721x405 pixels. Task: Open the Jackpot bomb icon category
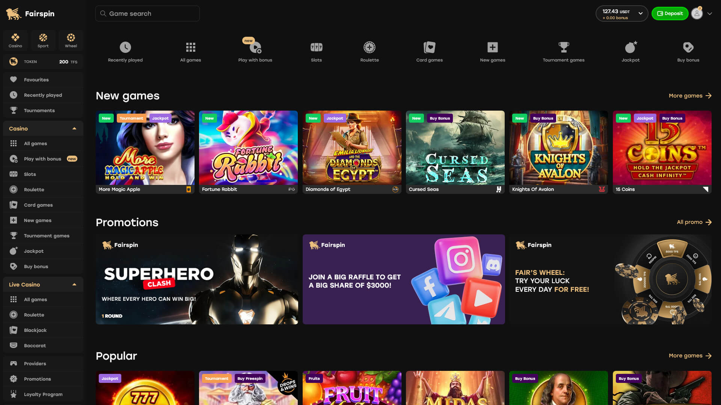point(630,48)
